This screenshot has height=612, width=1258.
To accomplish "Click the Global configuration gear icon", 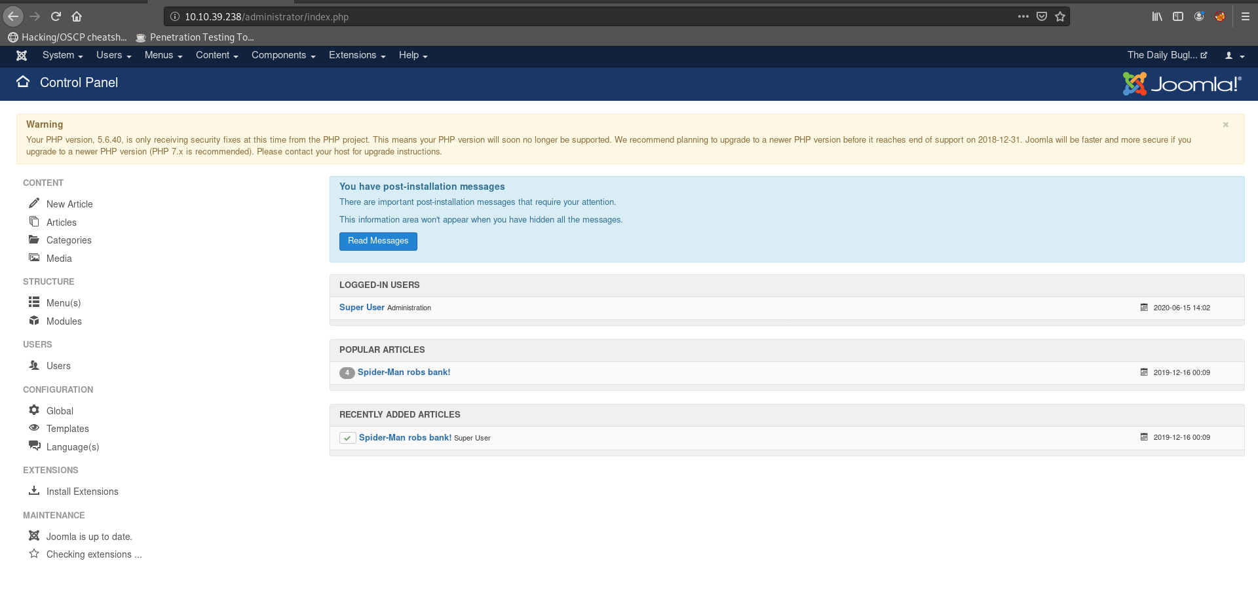I will 34,410.
